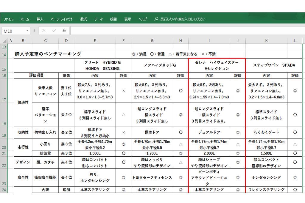Open the 挿入 ribbon tab
Image resolution: width=305 pixels, height=203 pixels.
(40, 19)
